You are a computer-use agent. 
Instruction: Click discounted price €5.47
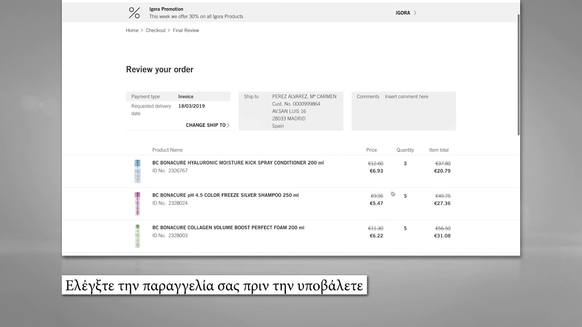click(376, 203)
